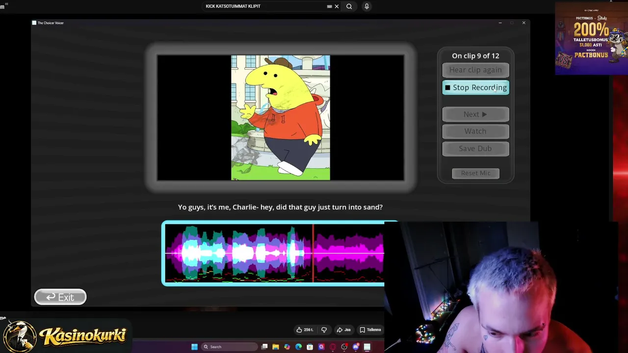Click the Pactbonus 200% Stake ad banner
This screenshot has width=628, height=353.
click(591, 39)
